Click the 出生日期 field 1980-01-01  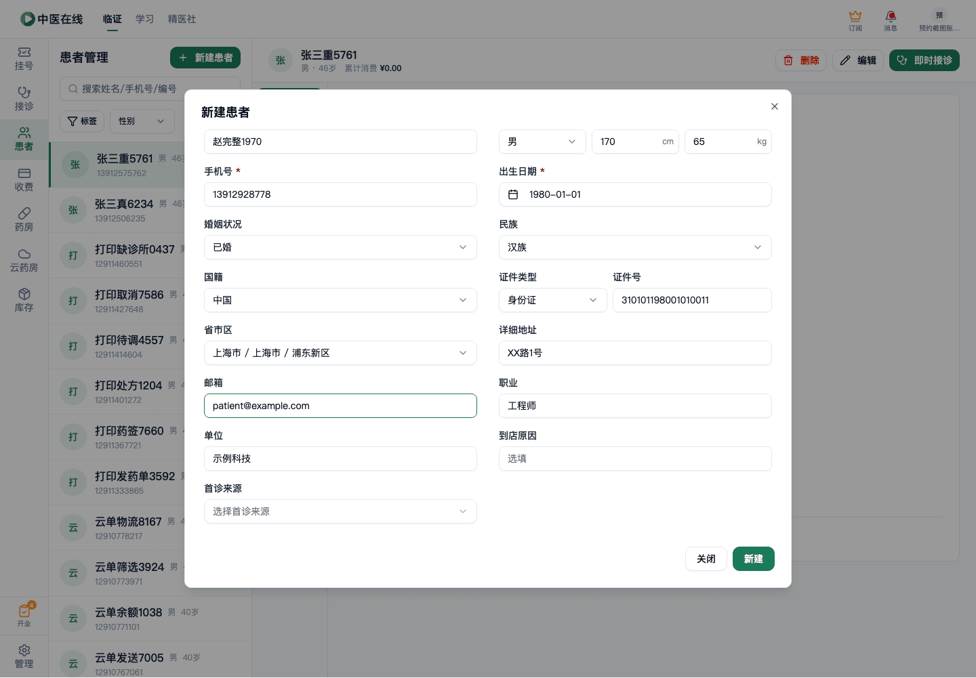point(635,194)
